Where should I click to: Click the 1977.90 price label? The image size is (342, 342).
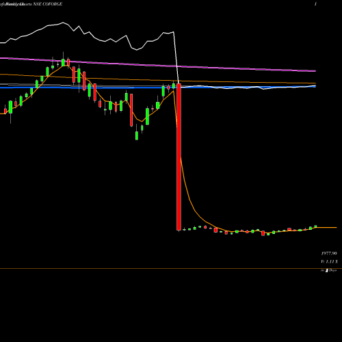coord(329,253)
